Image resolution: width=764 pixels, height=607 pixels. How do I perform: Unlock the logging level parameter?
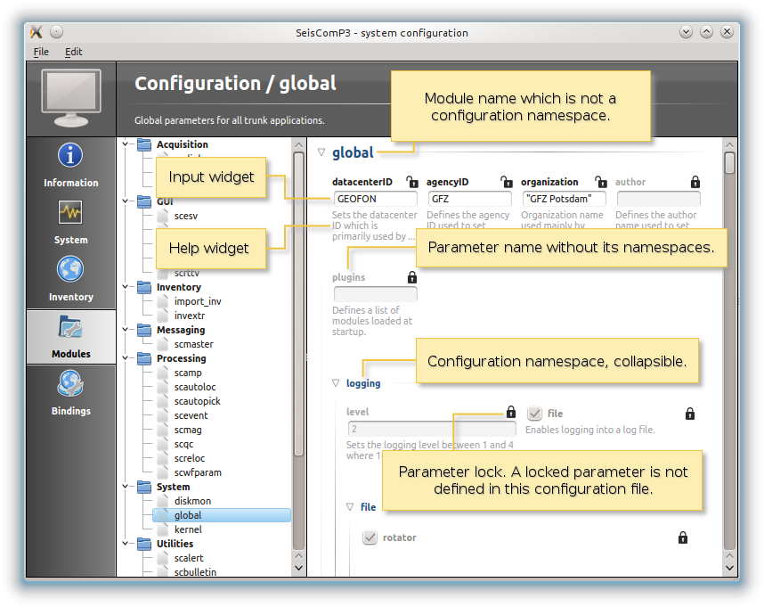(x=510, y=412)
